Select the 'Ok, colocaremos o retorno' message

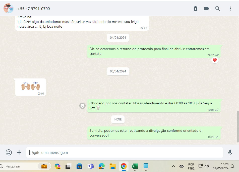[x=154, y=51]
